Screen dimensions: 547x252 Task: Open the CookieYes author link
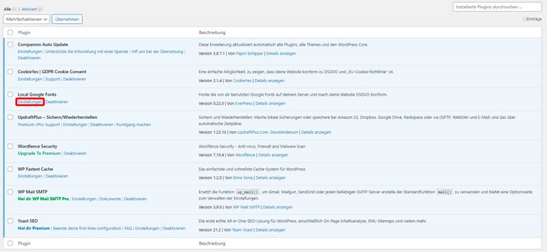(243, 81)
